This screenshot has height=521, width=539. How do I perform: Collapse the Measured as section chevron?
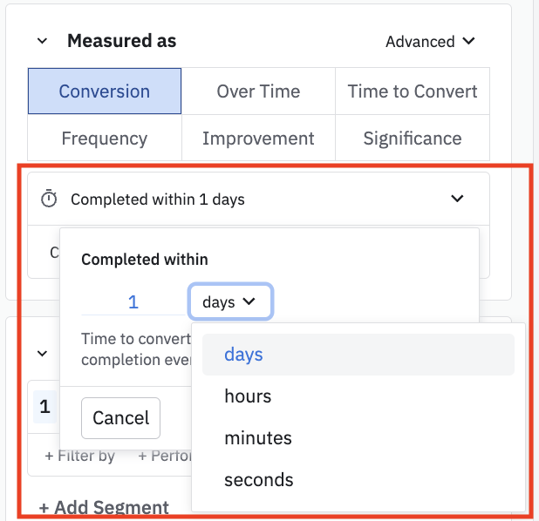point(42,41)
